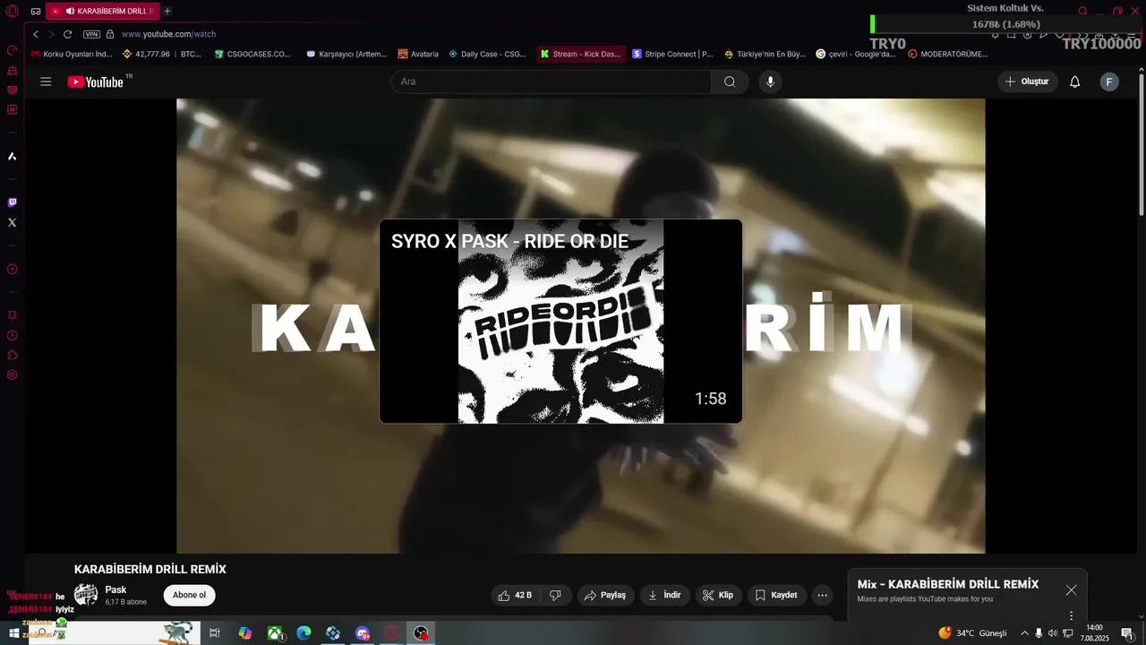Screen dimensions: 1146x645
Task: Open Avataria bookmark
Action: tap(418, 54)
